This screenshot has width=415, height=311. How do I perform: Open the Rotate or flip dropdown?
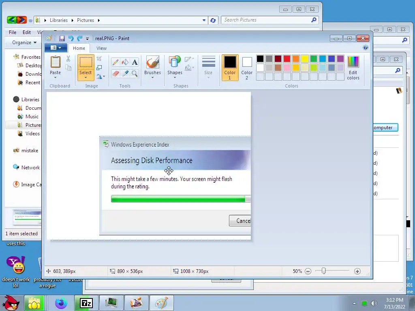point(101,77)
